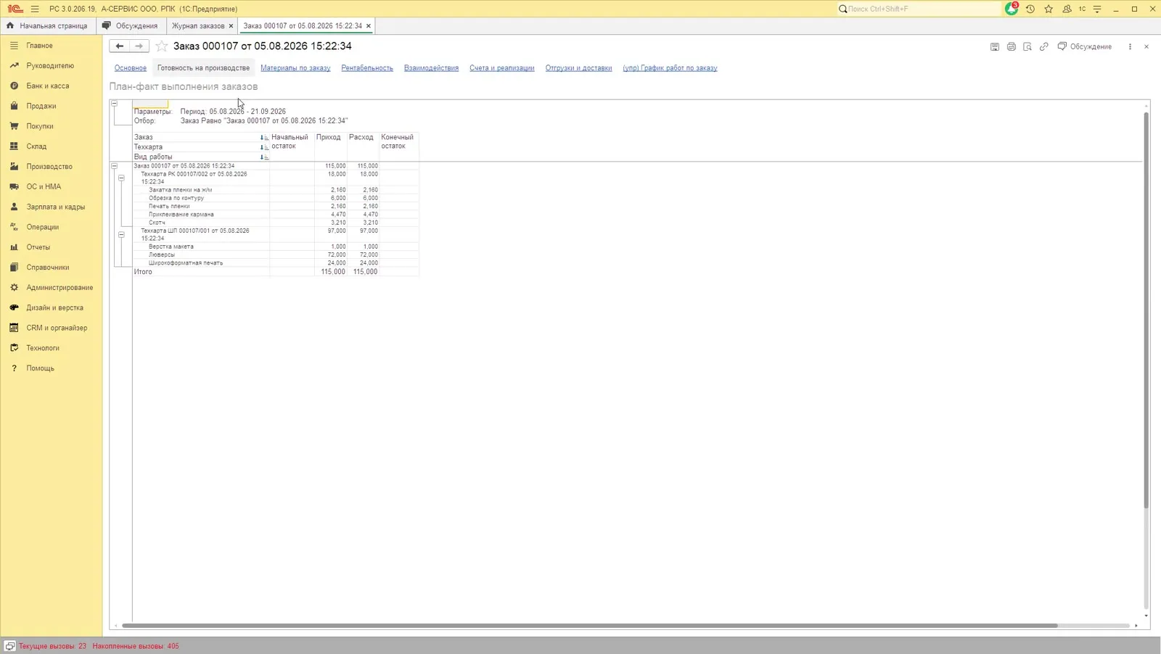Close the Заказ 000107 tab

[x=369, y=25]
